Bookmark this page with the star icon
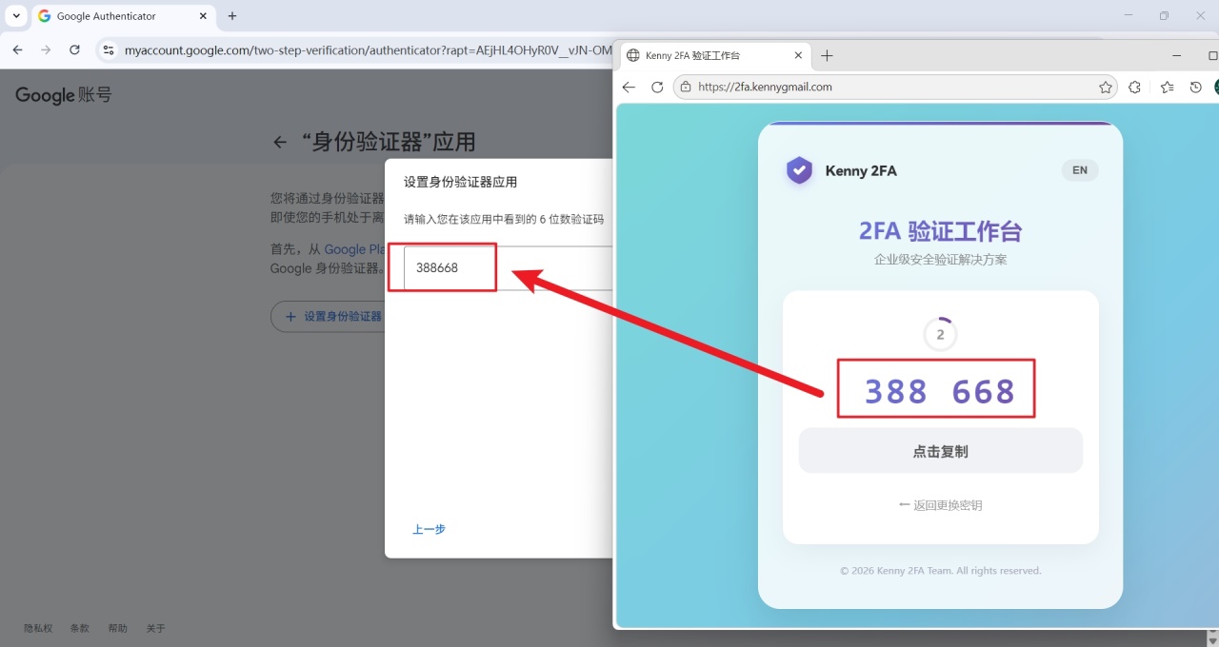Screen dimensions: 1219x647 coord(1106,87)
